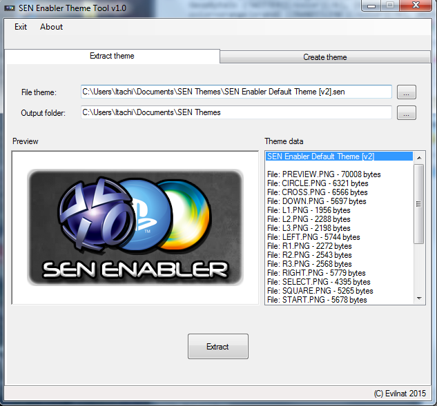Switch to the Create theme tab

click(325, 57)
